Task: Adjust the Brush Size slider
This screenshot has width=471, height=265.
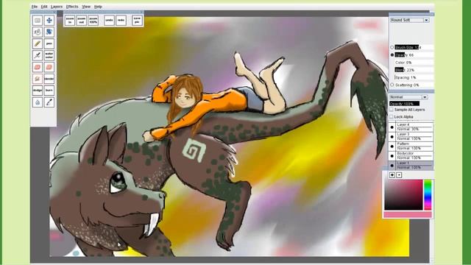Action: (414, 47)
